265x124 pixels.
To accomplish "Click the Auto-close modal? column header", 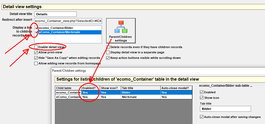I will 176,88.
